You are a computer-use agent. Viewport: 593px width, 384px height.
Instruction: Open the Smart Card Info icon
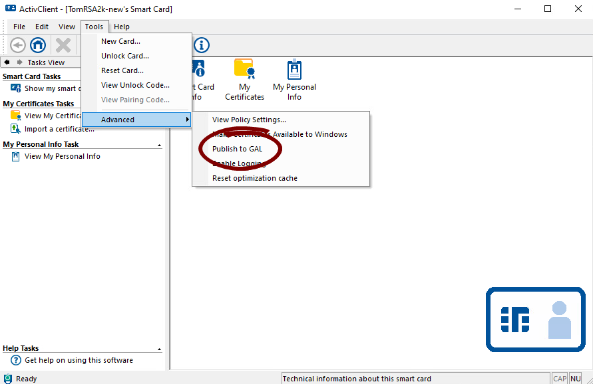click(198, 68)
